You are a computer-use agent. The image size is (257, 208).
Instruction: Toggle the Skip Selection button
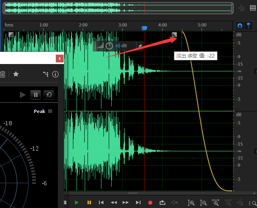click(x=175, y=203)
